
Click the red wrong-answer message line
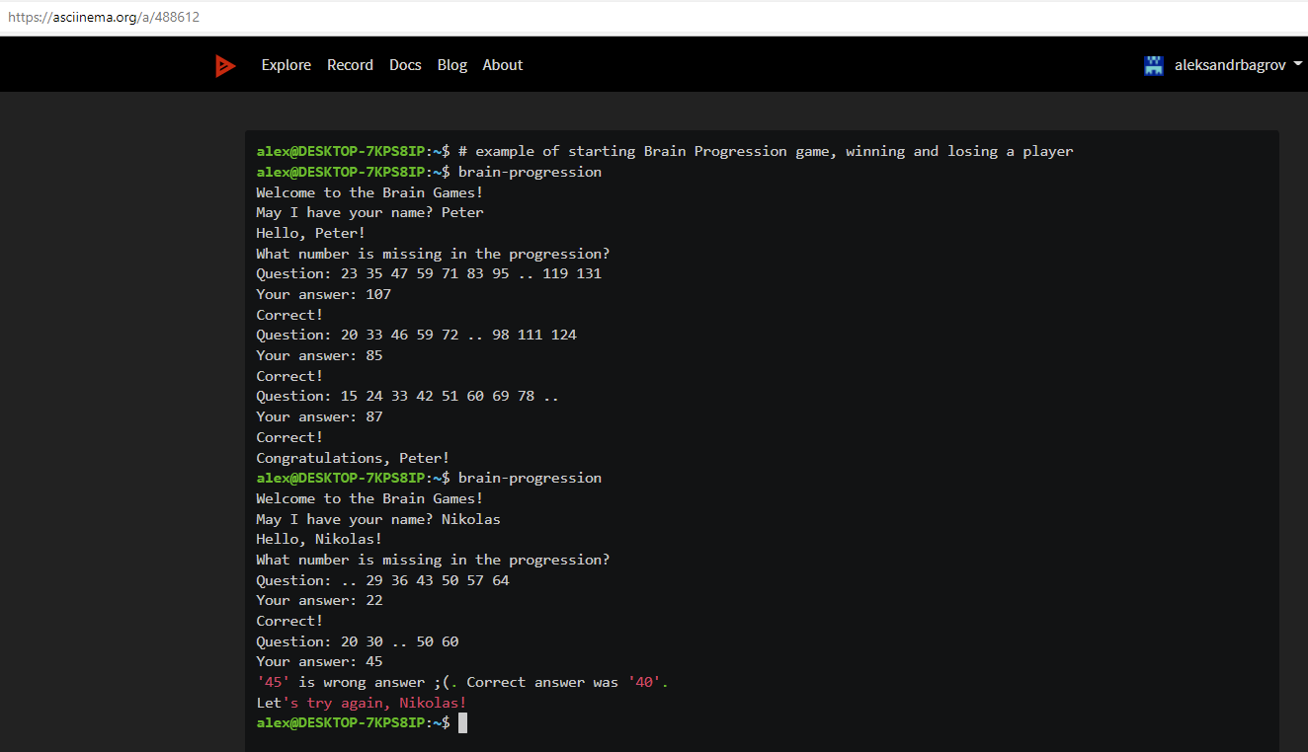coord(461,681)
